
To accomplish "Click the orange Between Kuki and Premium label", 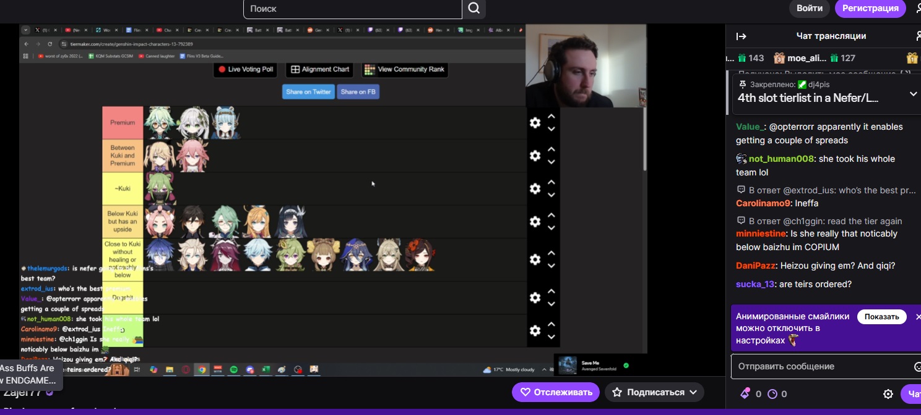I will [123, 156].
